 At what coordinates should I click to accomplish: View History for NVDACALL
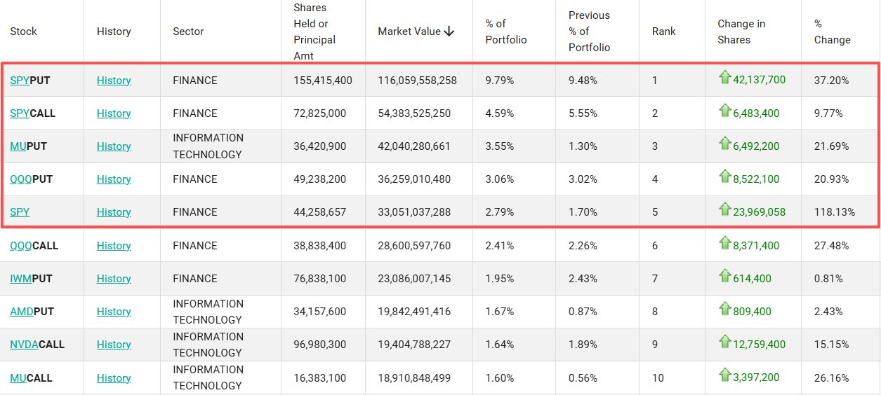114,345
